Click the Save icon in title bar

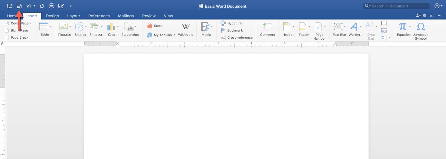click(x=20, y=6)
